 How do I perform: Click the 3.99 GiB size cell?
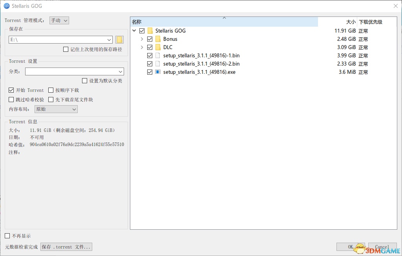346,55
